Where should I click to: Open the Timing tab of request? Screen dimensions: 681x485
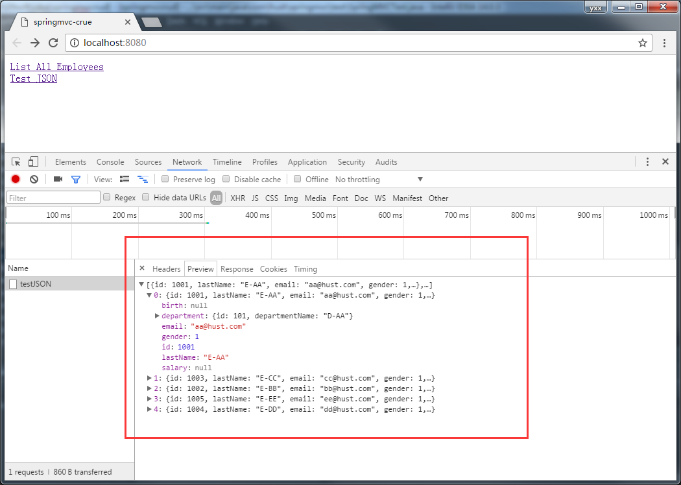[305, 269]
